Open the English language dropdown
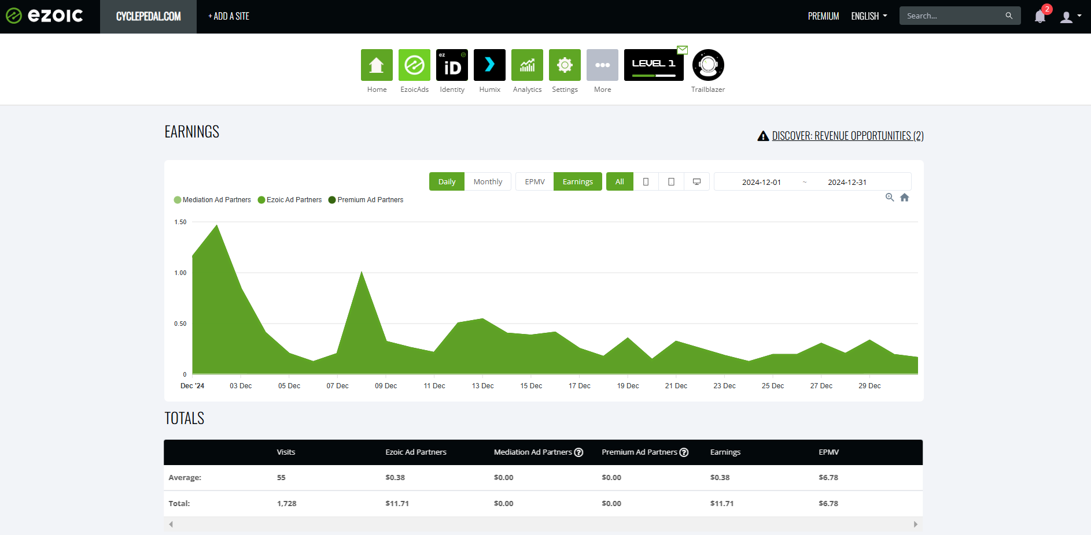The height and width of the screenshot is (535, 1091). coord(869,16)
